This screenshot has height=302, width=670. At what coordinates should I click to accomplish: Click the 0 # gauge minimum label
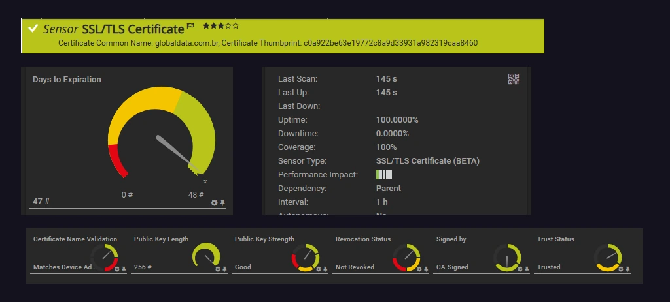pyautogui.click(x=127, y=194)
